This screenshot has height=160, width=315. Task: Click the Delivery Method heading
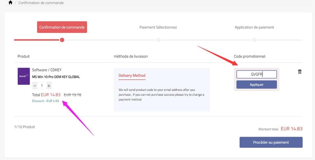tap(132, 75)
